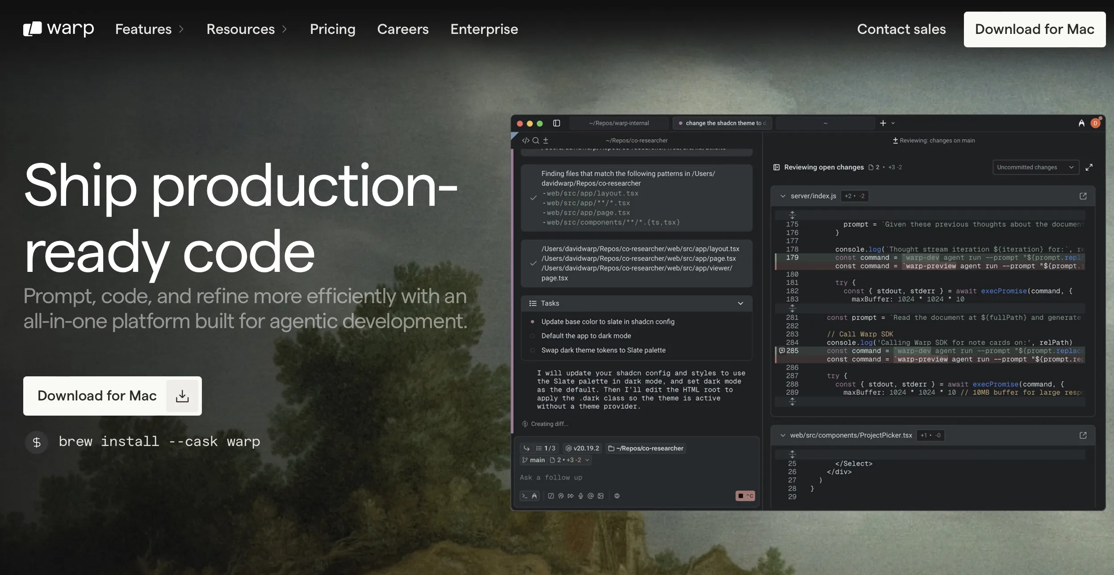1114x575 pixels.
Task: Click the Warp agent 'A' icon at top right
Action: coord(1081,123)
